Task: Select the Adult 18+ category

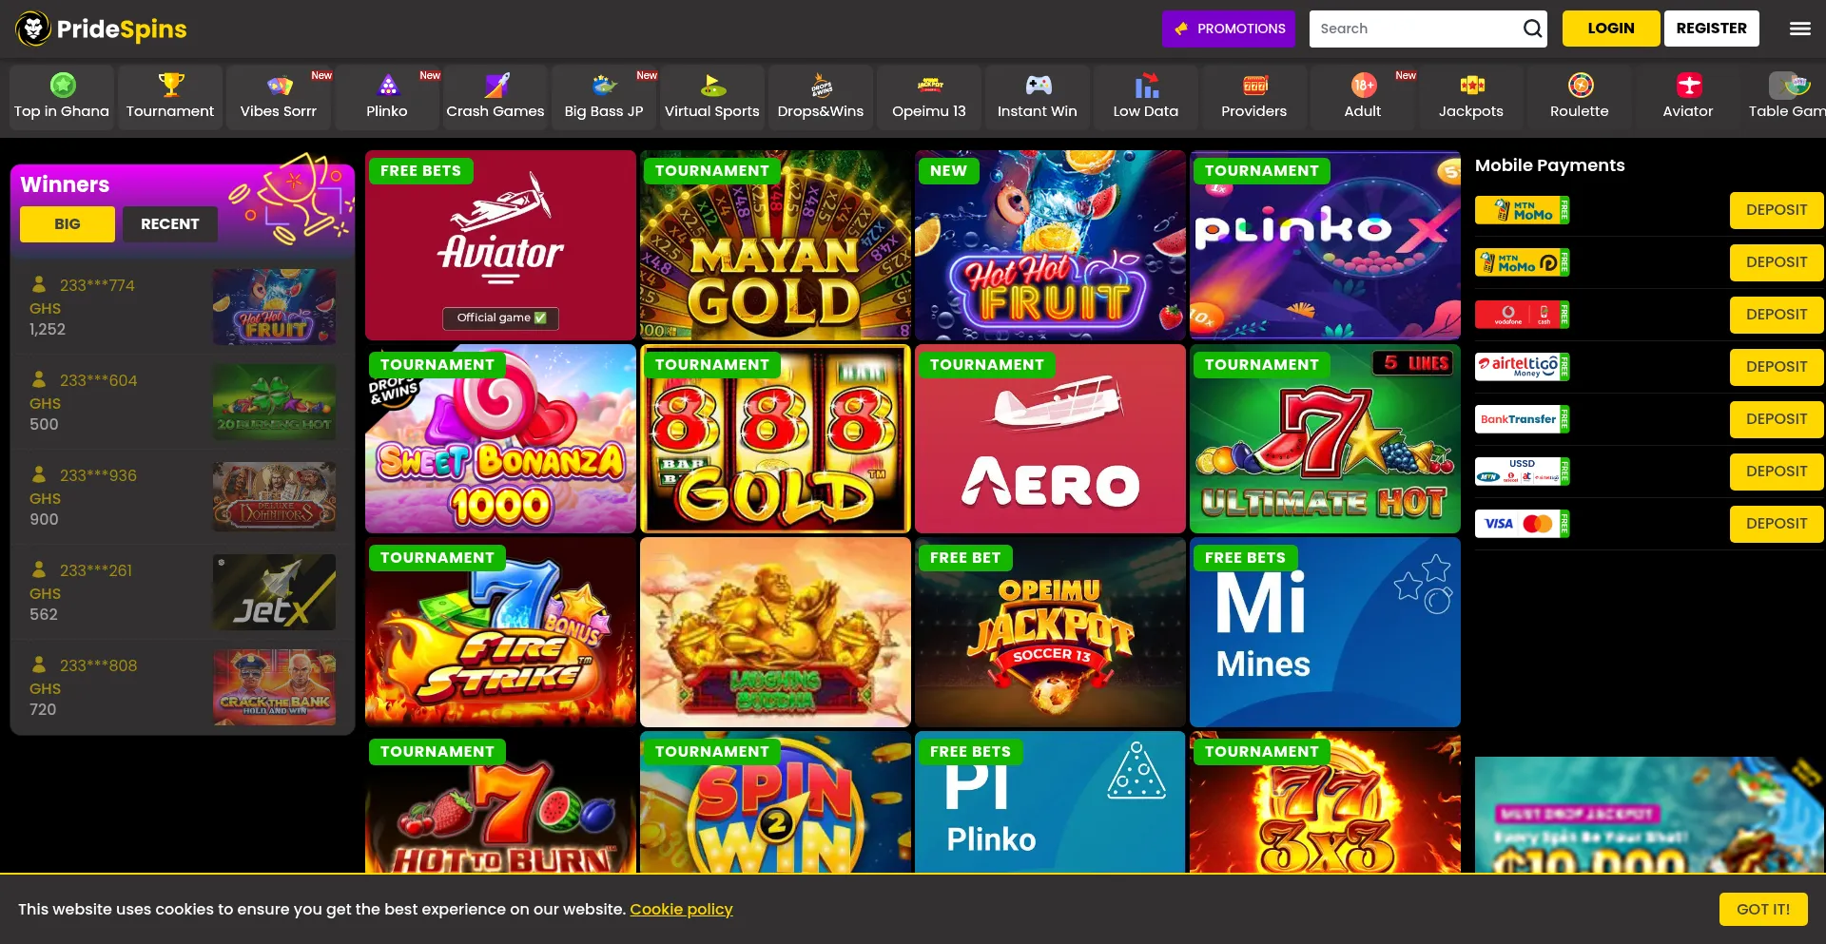Action: 1363,97
